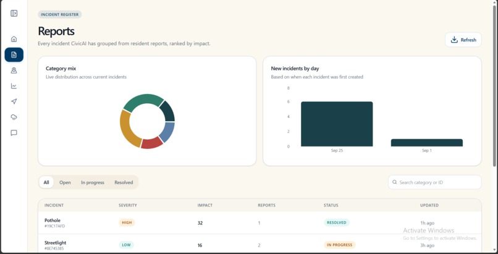
Task: Click the magnifier icon in the search box
Action: [x=394, y=182]
